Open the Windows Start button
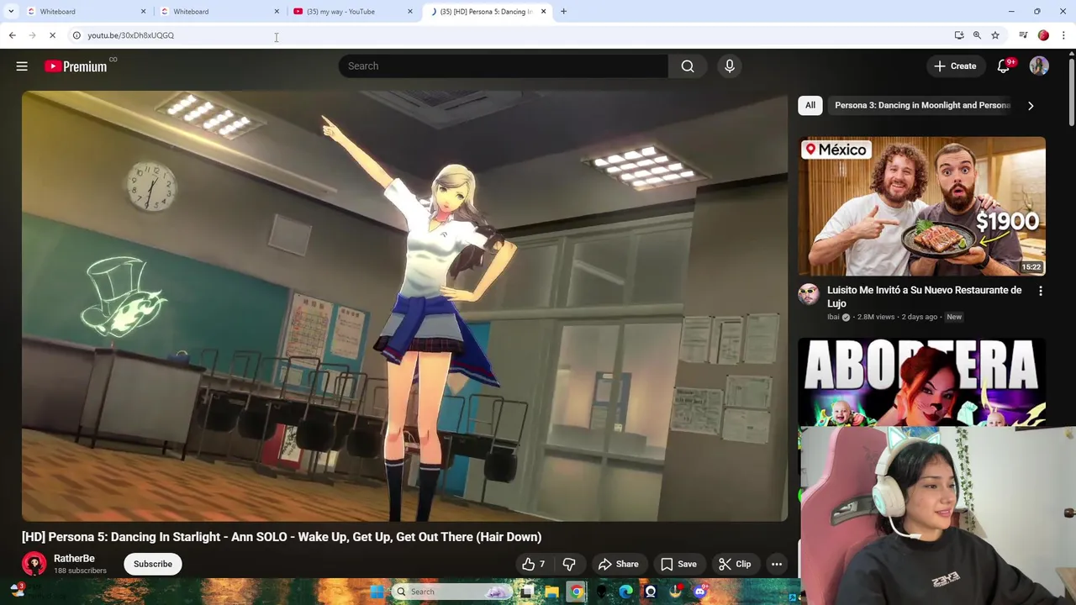The image size is (1076, 605). pos(377,592)
